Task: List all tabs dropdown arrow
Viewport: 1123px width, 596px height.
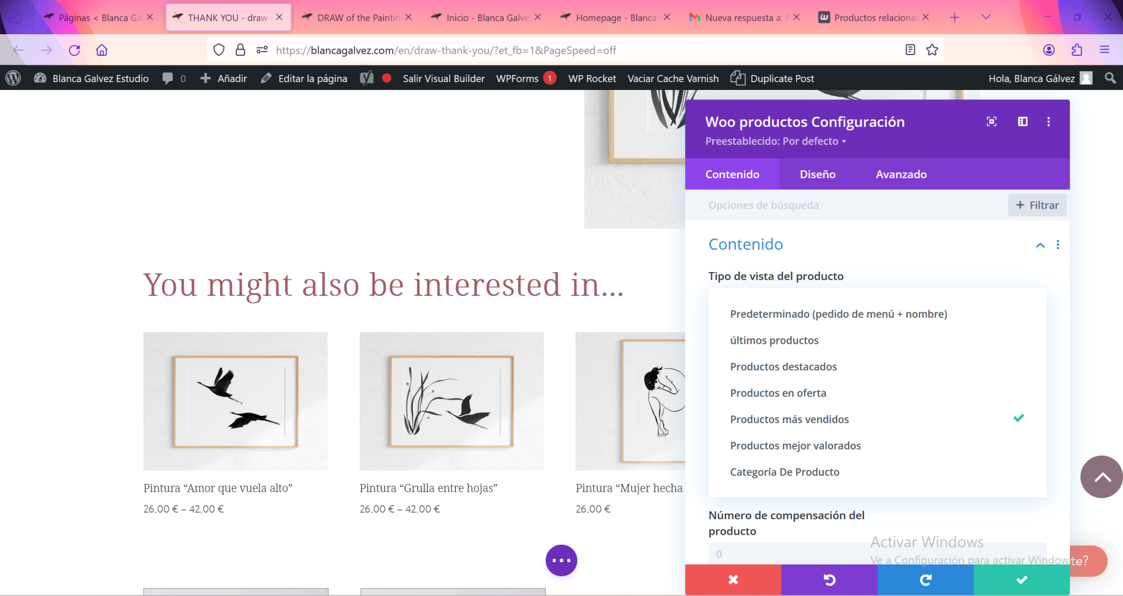Action: (x=986, y=17)
